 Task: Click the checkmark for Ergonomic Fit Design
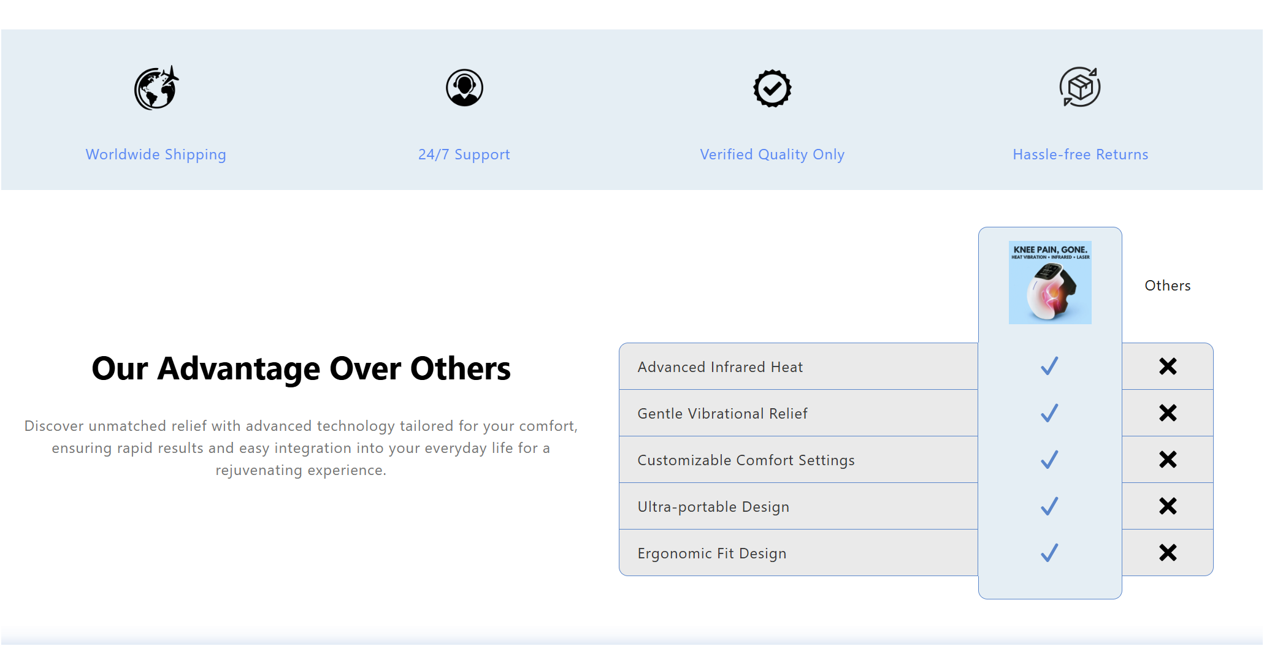[1049, 553]
